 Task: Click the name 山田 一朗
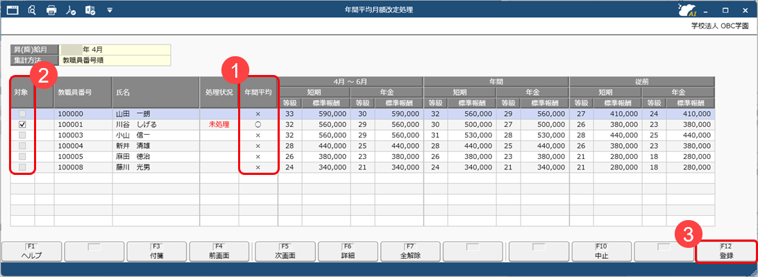(x=133, y=114)
